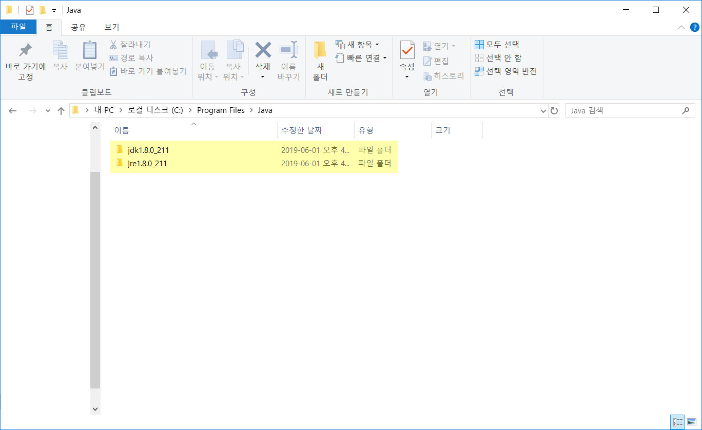The image size is (702, 430).
Task: Create a New folder (새 폴더)
Action: point(320,61)
